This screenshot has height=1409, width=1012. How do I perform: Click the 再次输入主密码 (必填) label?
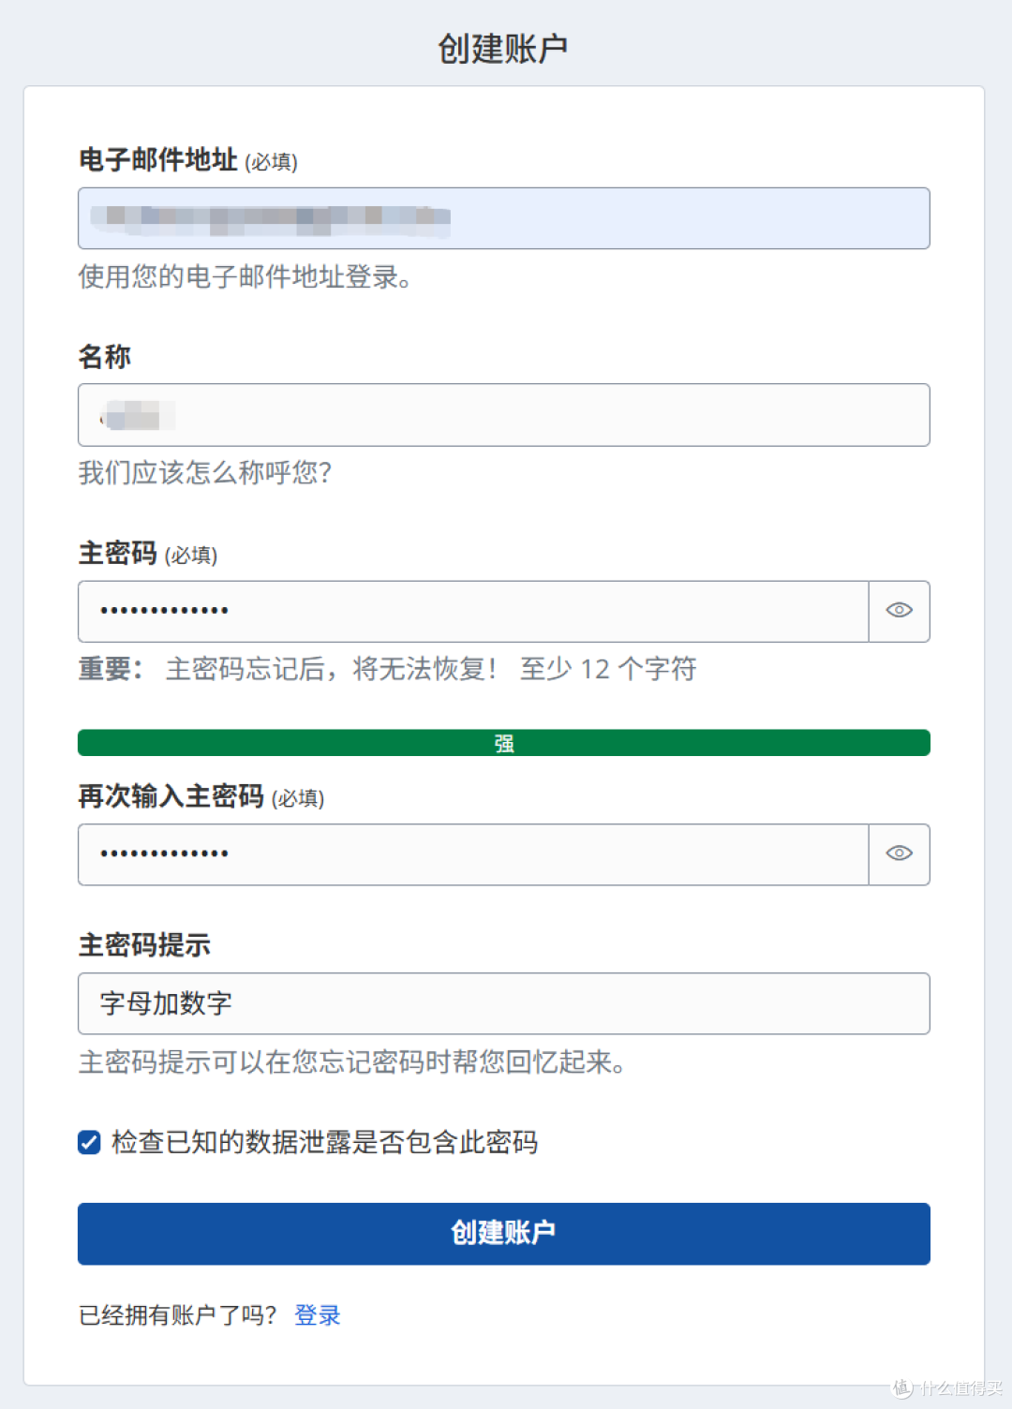201,796
